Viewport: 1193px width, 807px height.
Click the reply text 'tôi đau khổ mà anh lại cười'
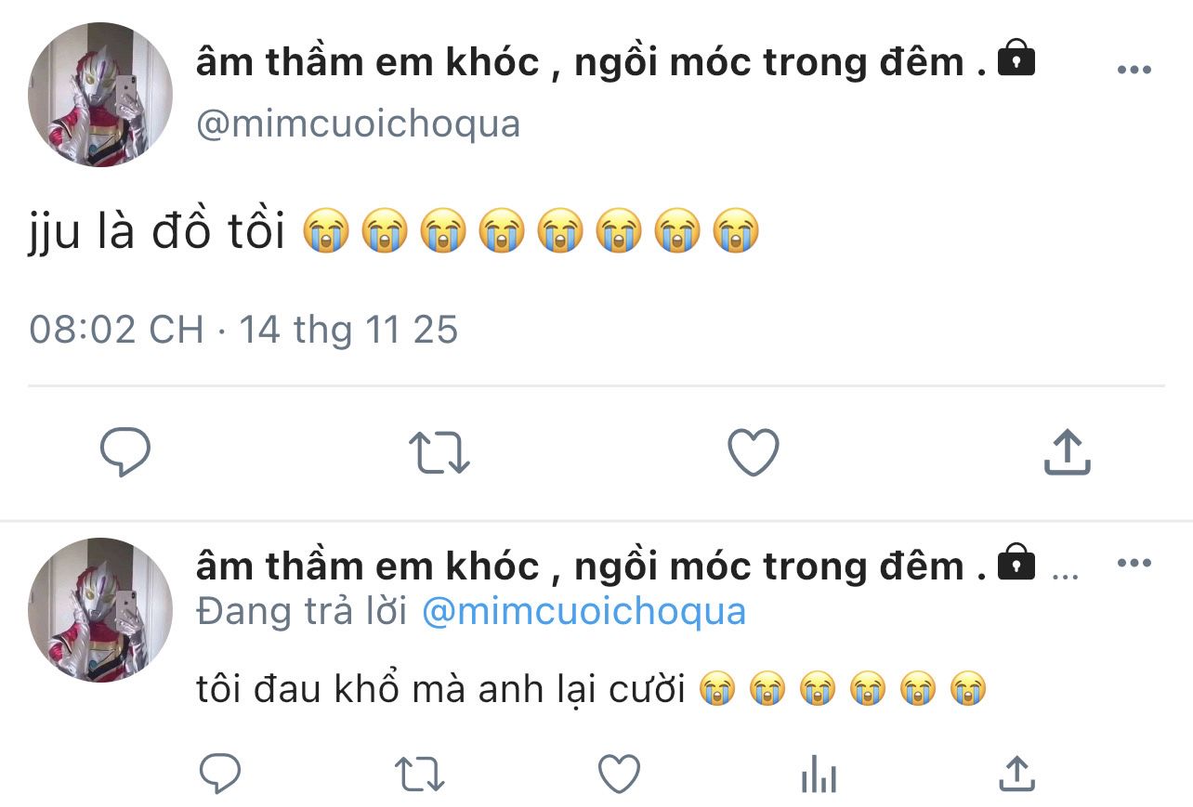[440, 690]
